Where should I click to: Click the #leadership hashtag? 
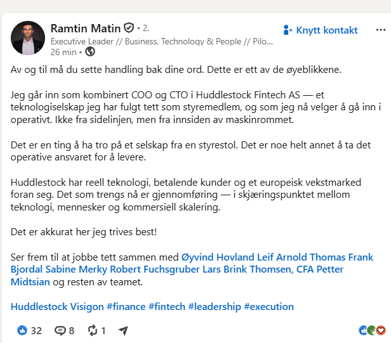coord(215,307)
